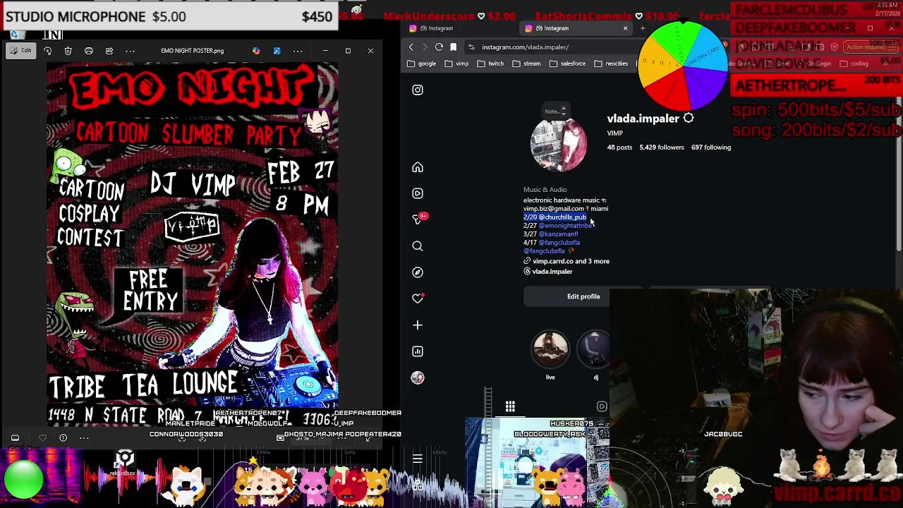Open the blue Designer icon in Photos title bar

pyautogui.click(x=277, y=51)
